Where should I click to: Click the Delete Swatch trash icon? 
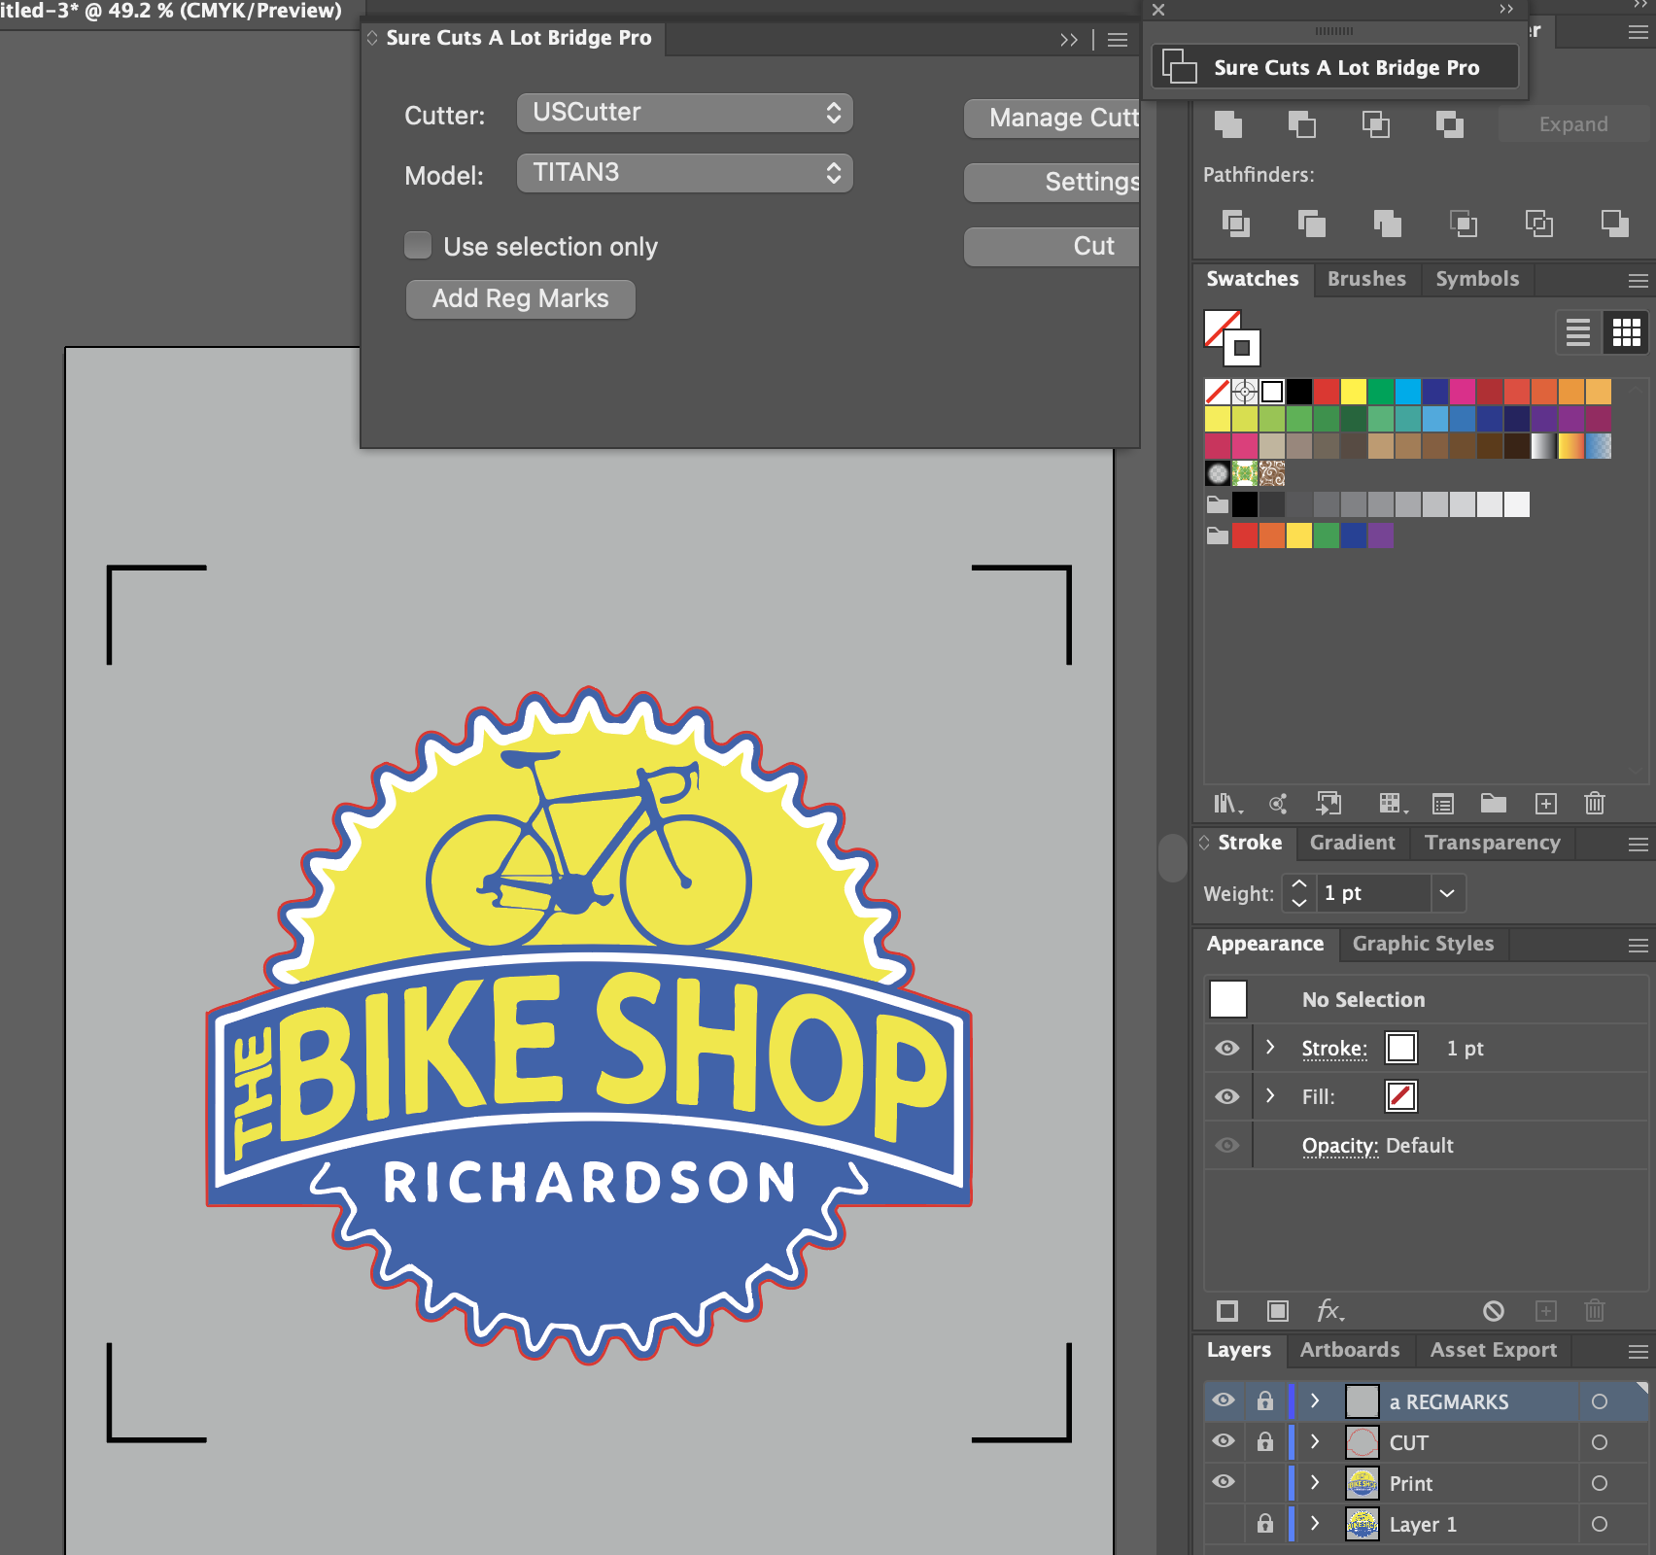(x=1595, y=804)
